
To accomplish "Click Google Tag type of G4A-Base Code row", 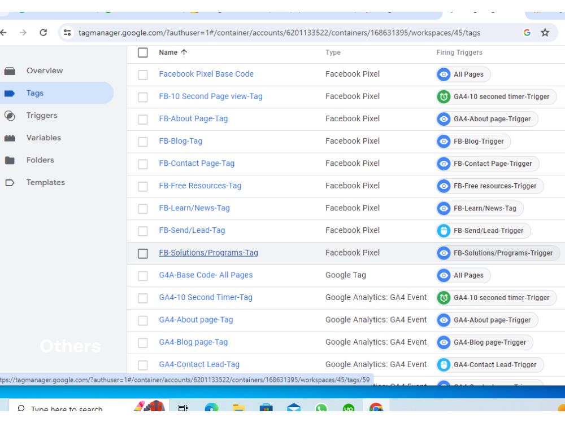I will [x=345, y=275].
